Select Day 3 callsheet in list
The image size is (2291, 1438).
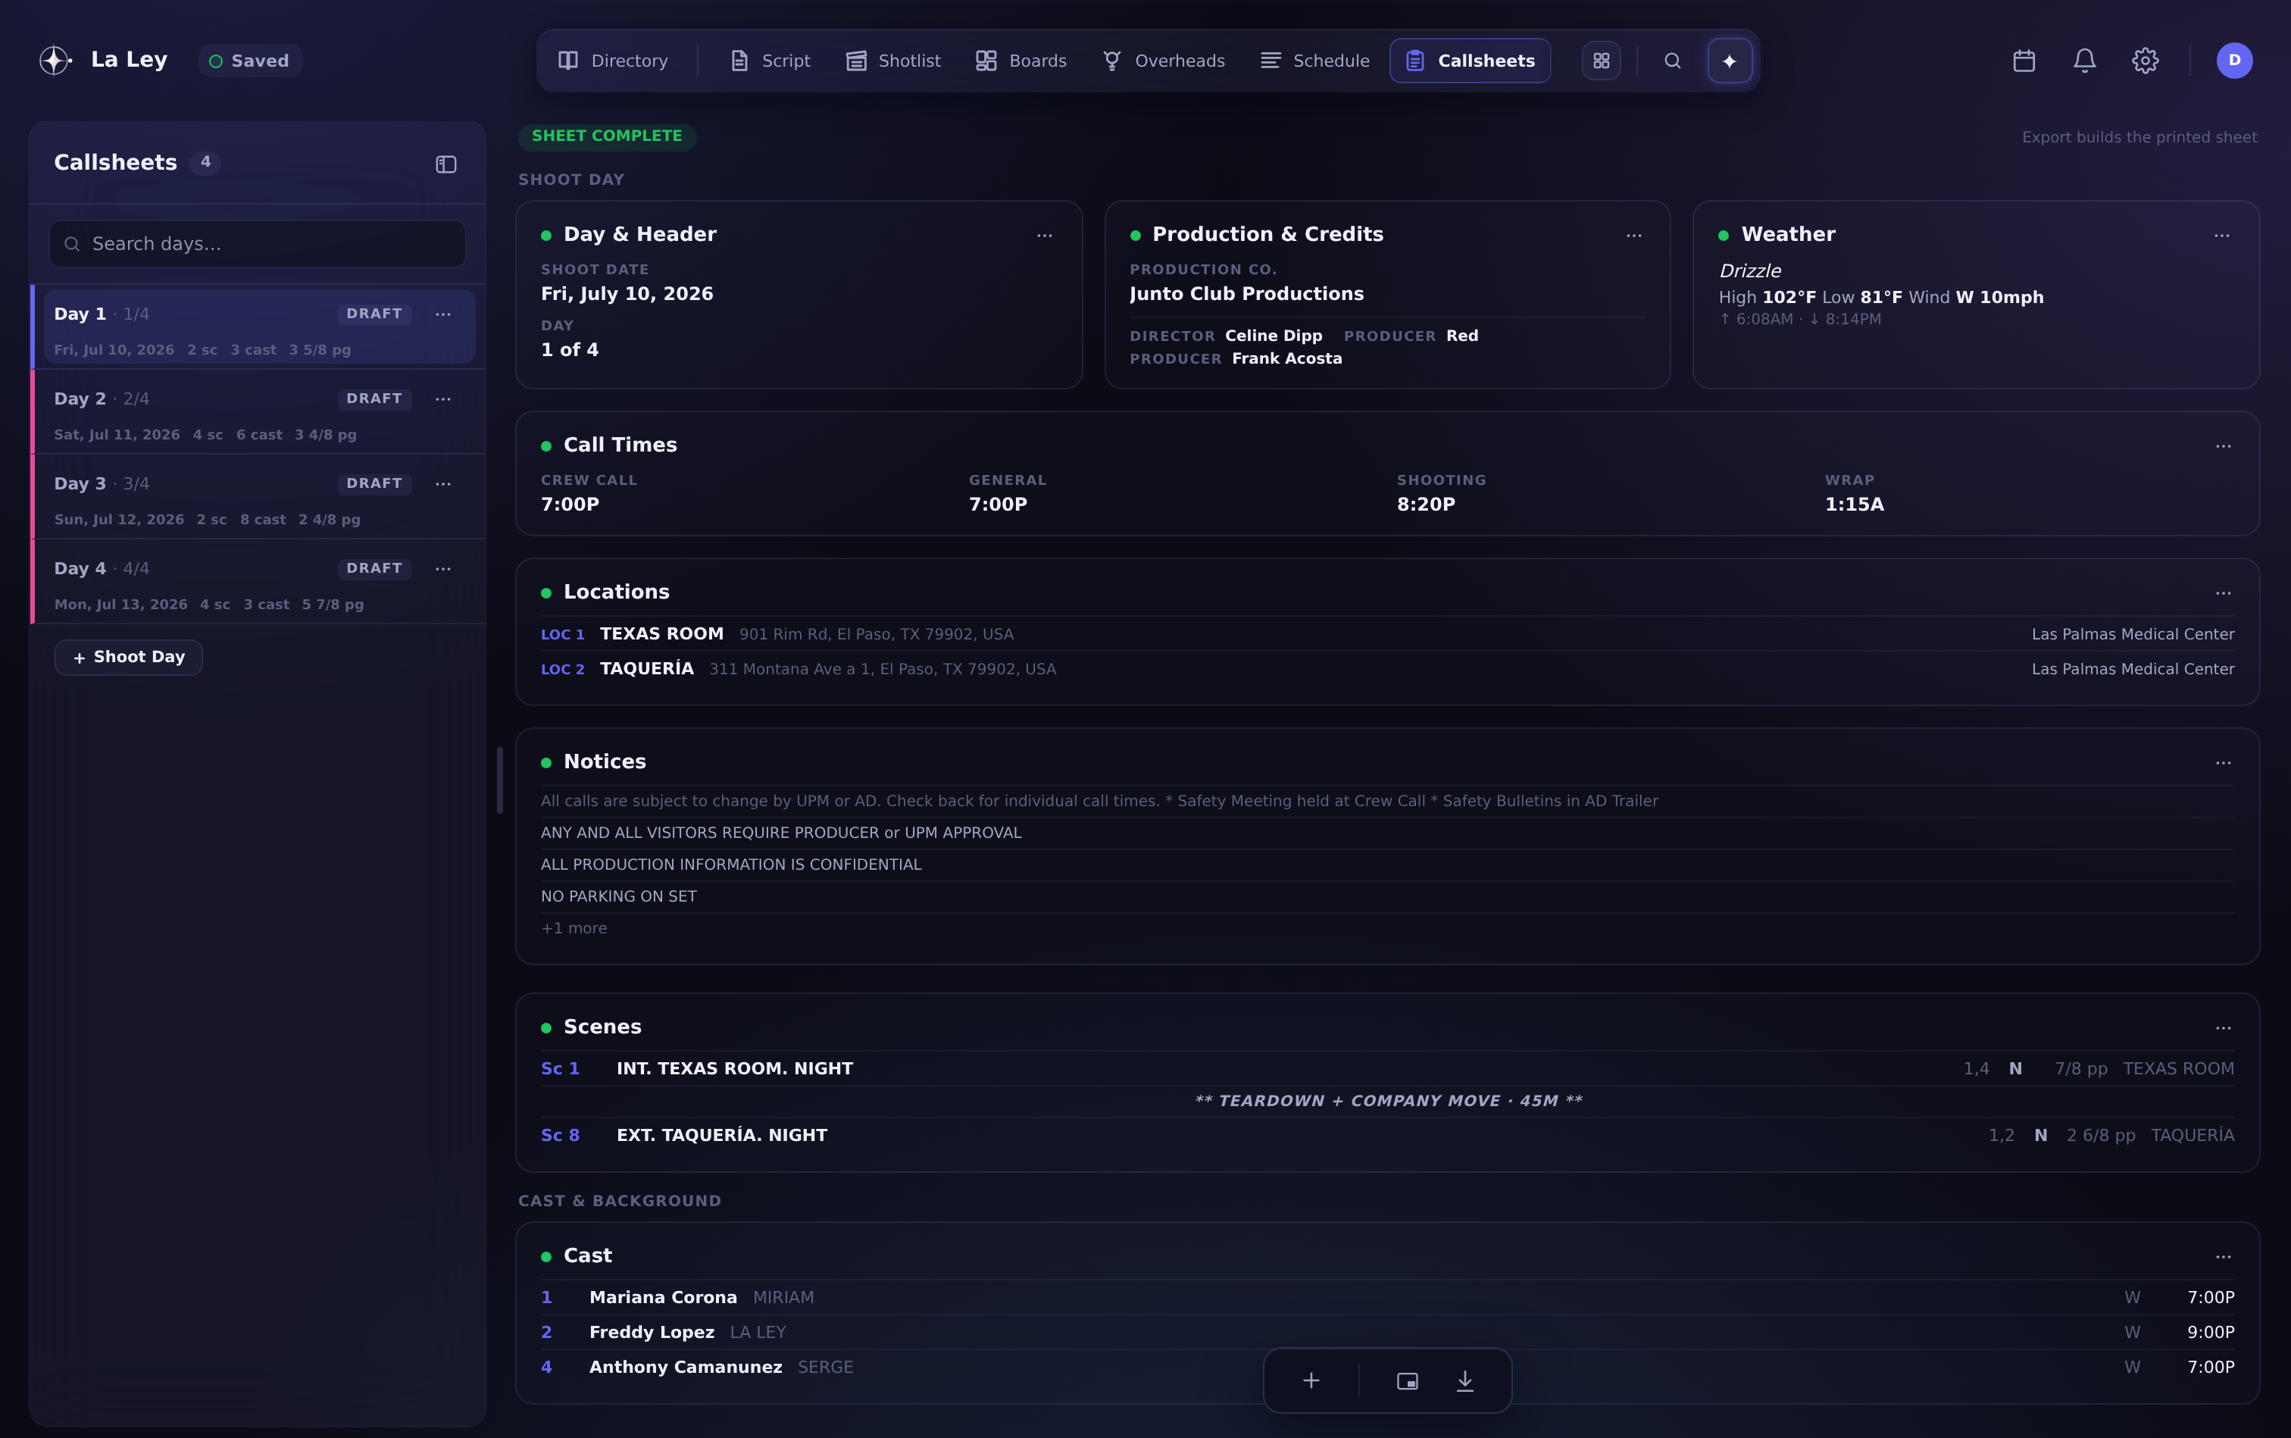click(x=258, y=498)
